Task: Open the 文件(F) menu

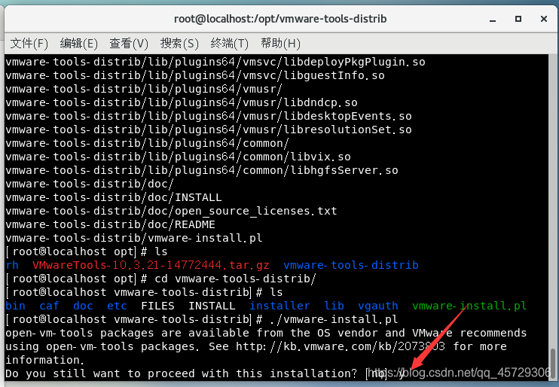Action: point(29,44)
